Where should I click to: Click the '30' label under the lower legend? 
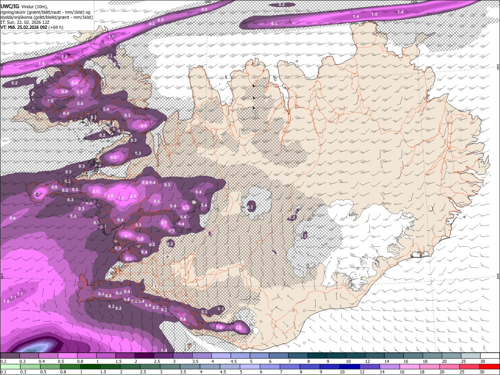pos(483,372)
